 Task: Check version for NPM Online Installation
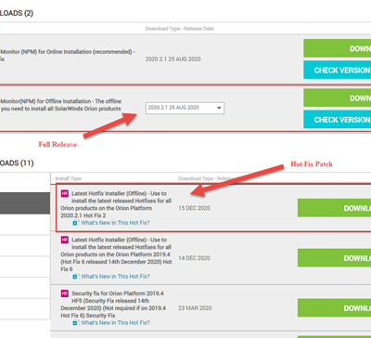click(338, 70)
